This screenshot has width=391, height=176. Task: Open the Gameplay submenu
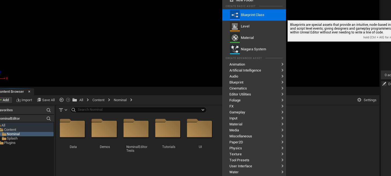coord(254,112)
